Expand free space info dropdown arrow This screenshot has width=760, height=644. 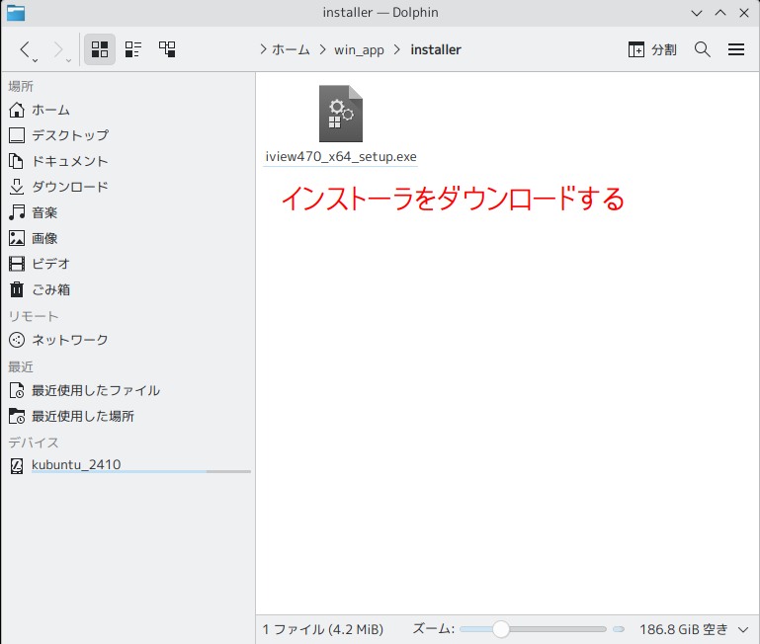click(x=743, y=629)
